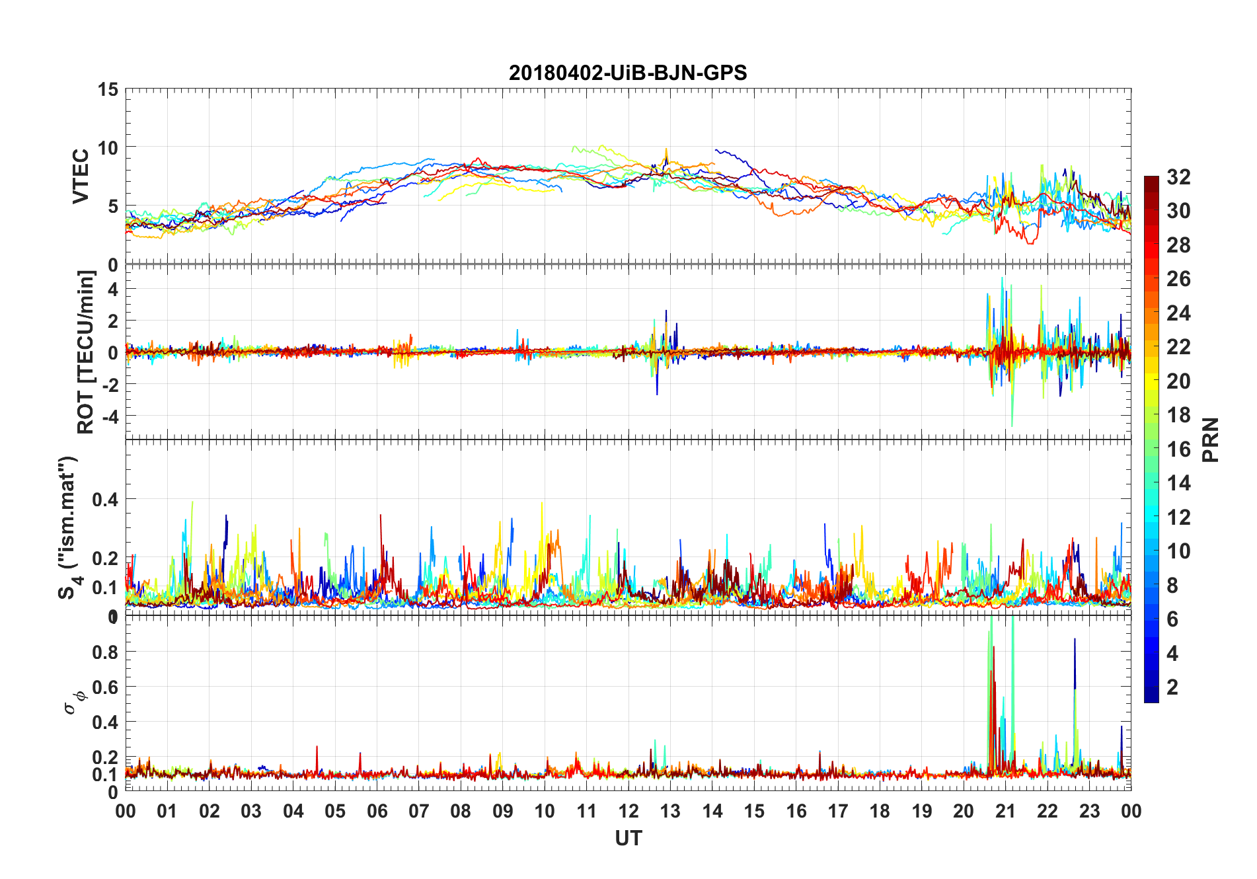Click the S4 axis tick label 0.4
Image resolution: width=1257 pixels, height=879 pixels.
[x=105, y=500]
